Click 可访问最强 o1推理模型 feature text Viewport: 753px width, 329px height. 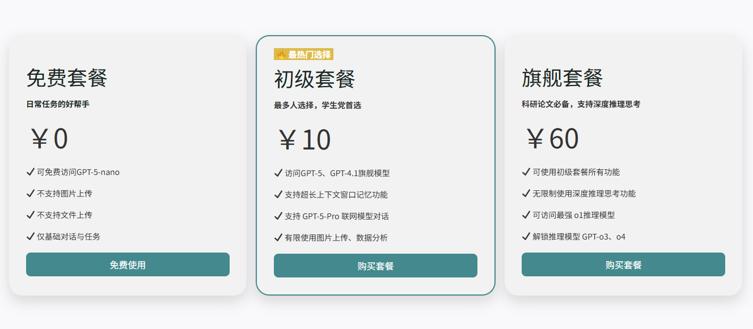point(574,215)
